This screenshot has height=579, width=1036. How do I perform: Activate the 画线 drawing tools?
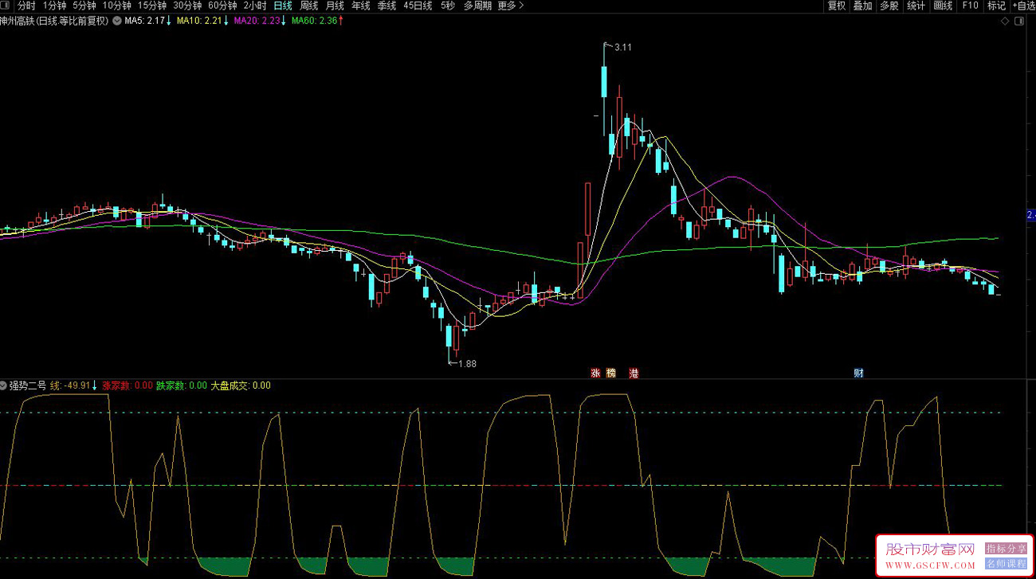coord(943,6)
